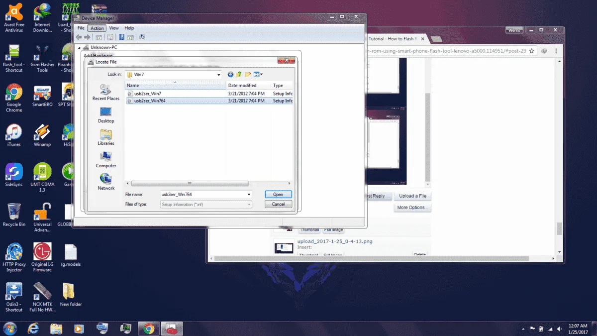Open the Action menu in Device Manager
The height and width of the screenshot is (336, 597).
click(98, 28)
